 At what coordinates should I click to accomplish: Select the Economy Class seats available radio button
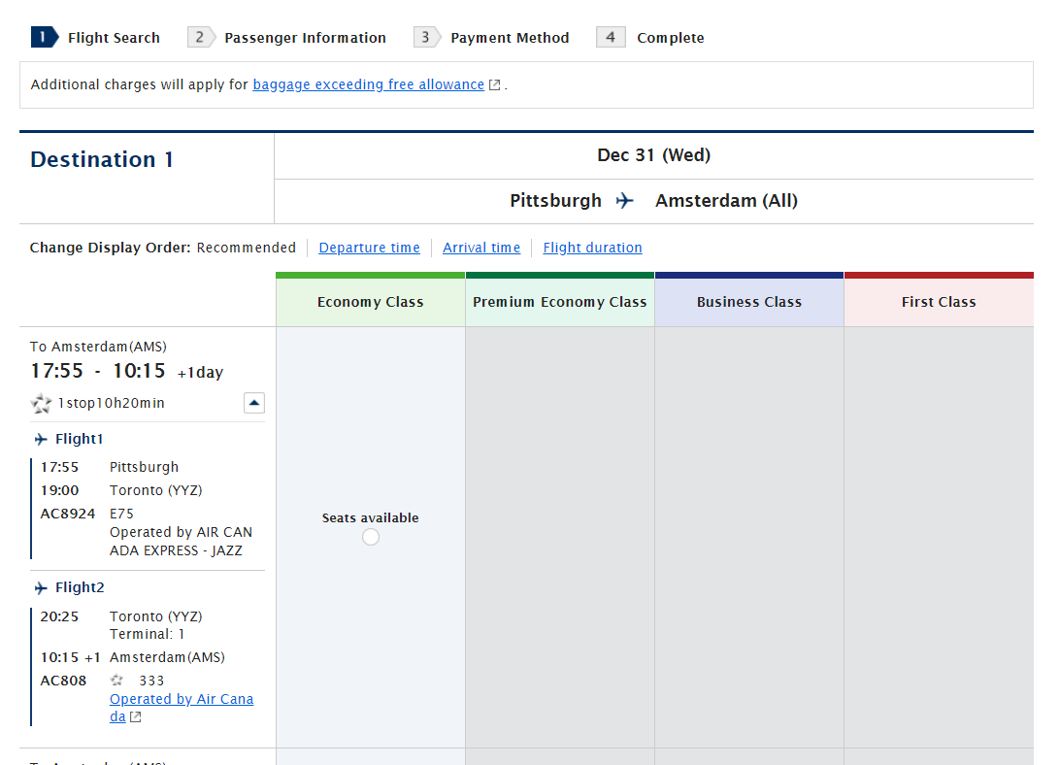[371, 537]
